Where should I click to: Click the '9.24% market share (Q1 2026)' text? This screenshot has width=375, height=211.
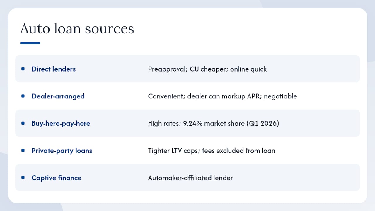(x=231, y=123)
